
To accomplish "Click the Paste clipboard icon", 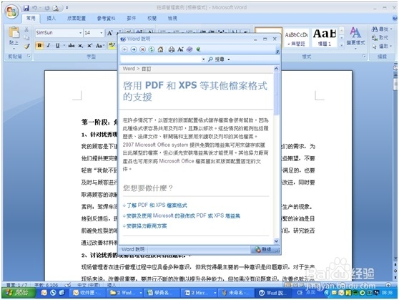I will click(14, 33).
